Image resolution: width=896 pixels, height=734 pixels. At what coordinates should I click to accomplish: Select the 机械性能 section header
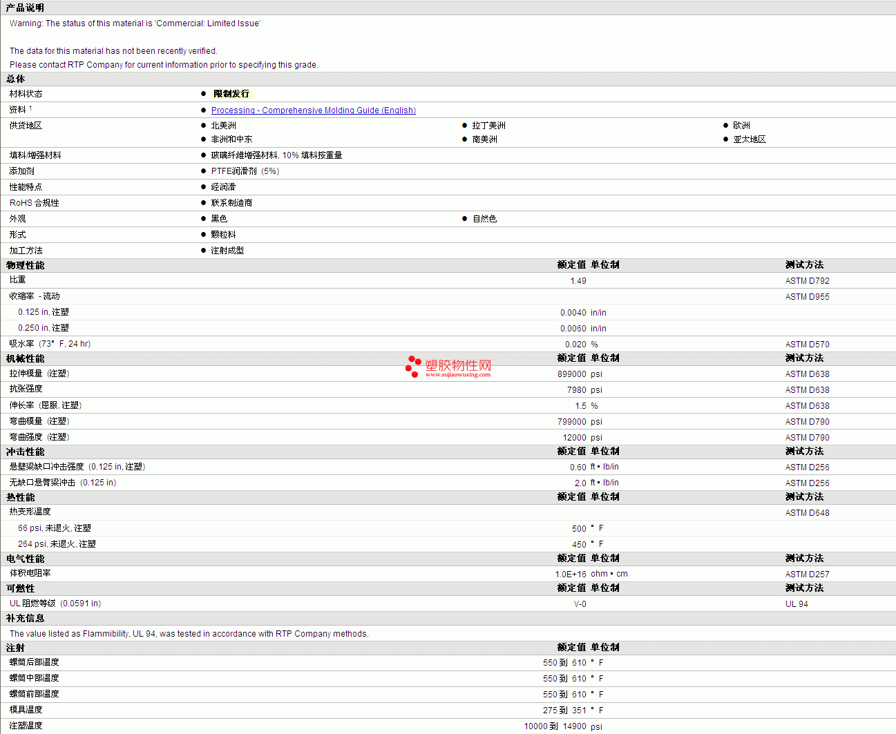pos(26,358)
